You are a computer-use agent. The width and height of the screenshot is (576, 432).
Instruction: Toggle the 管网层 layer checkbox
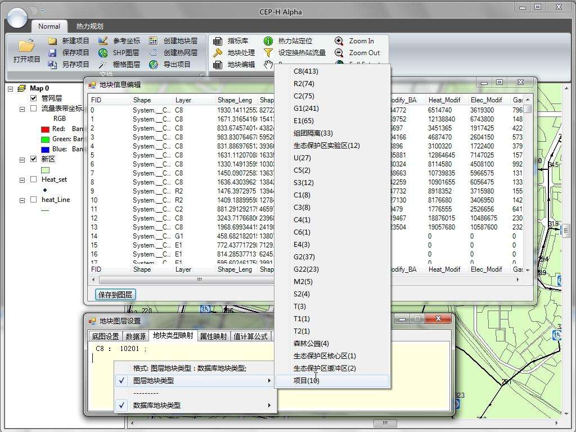coord(33,98)
